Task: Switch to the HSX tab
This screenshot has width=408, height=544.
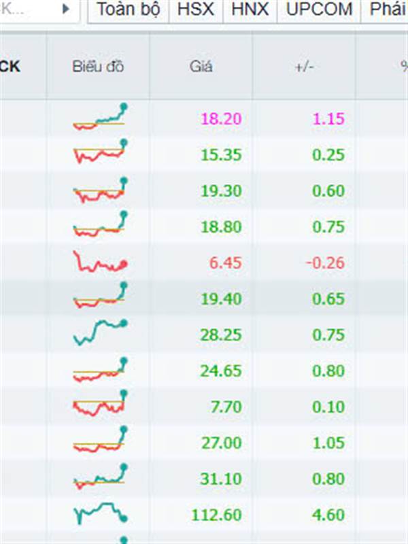Action: tap(196, 9)
